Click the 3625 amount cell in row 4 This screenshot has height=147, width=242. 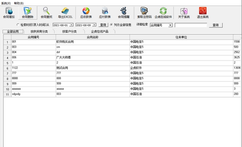[237, 58]
